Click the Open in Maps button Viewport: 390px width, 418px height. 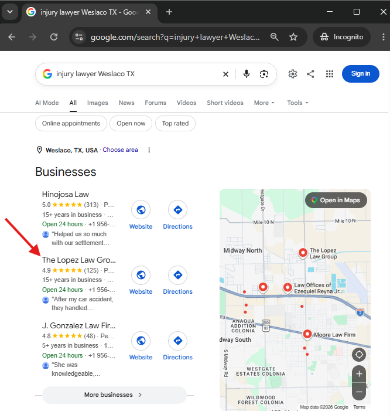pos(336,200)
